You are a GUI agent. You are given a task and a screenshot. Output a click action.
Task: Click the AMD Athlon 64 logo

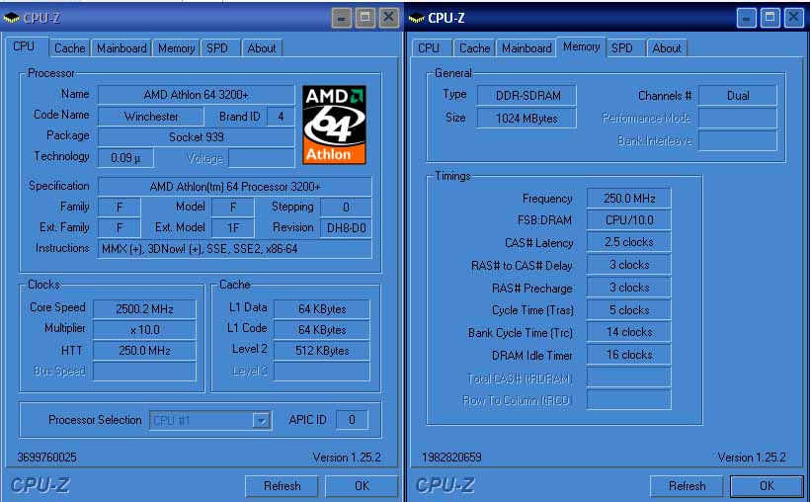[334, 125]
